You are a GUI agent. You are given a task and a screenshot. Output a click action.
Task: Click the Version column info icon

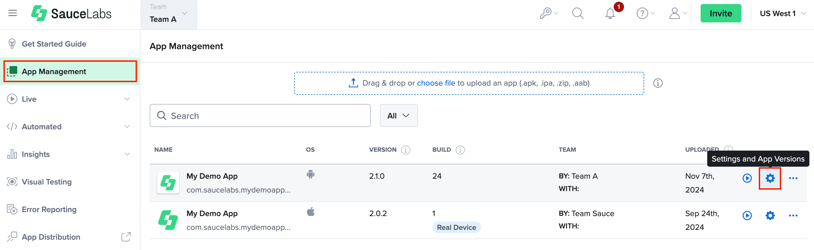pyautogui.click(x=406, y=150)
